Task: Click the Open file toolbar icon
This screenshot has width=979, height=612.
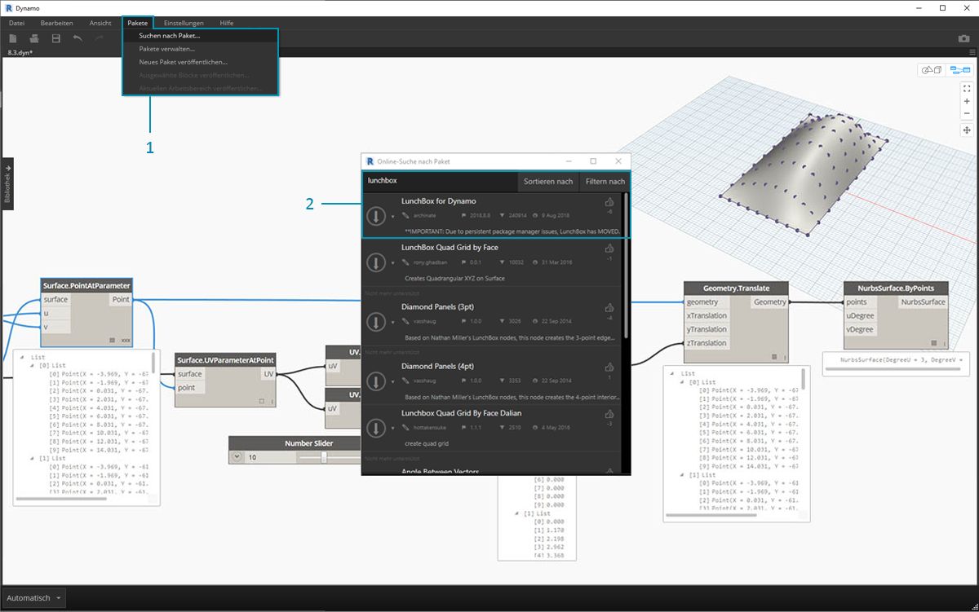Action: coord(34,38)
